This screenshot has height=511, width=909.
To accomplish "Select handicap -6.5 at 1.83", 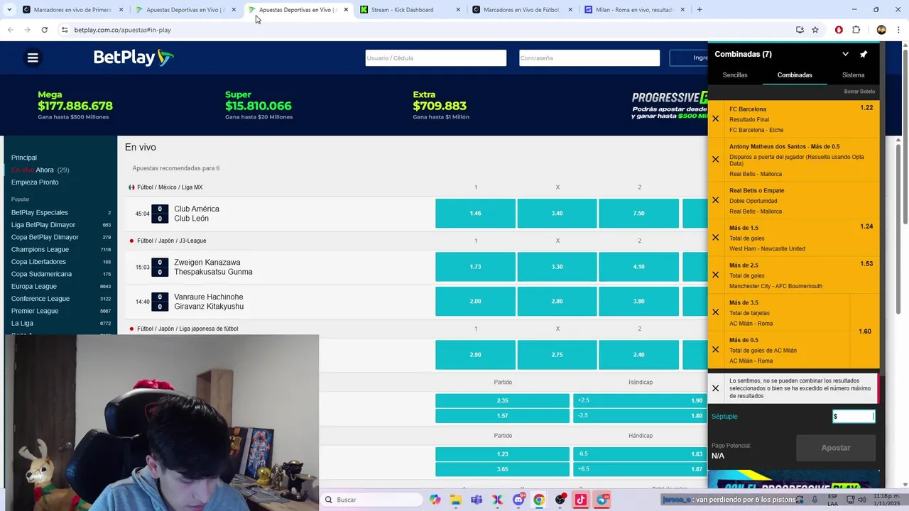I will (641, 454).
